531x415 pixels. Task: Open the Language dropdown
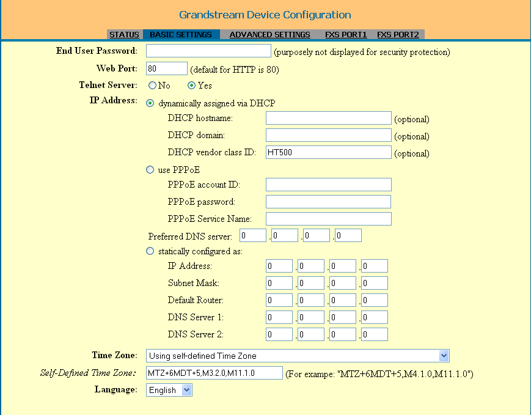(169, 390)
